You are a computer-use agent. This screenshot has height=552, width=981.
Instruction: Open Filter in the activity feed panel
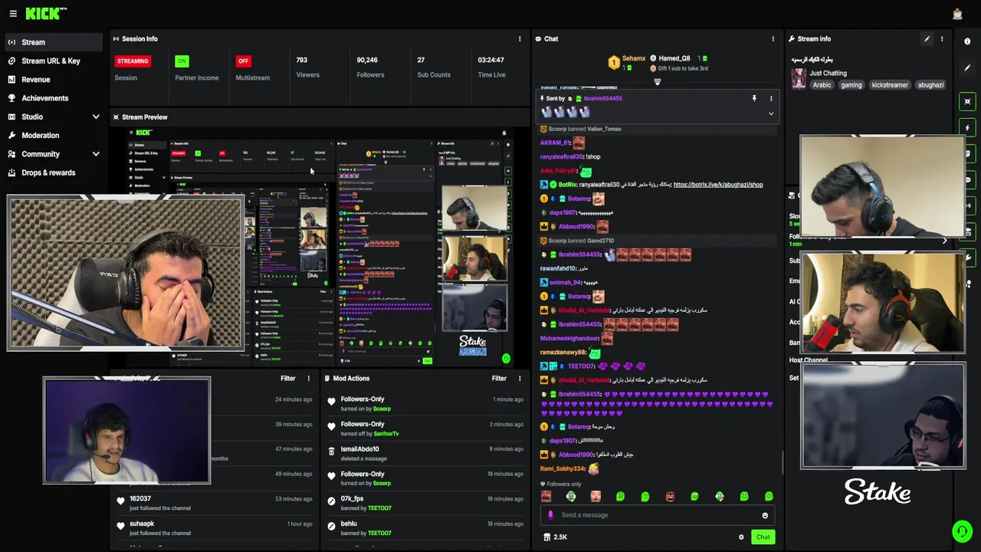coord(288,379)
